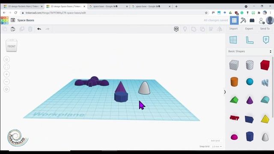Click the Export button
Viewport: 274px width, 154px height.
pyautogui.click(x=249, y=29)
